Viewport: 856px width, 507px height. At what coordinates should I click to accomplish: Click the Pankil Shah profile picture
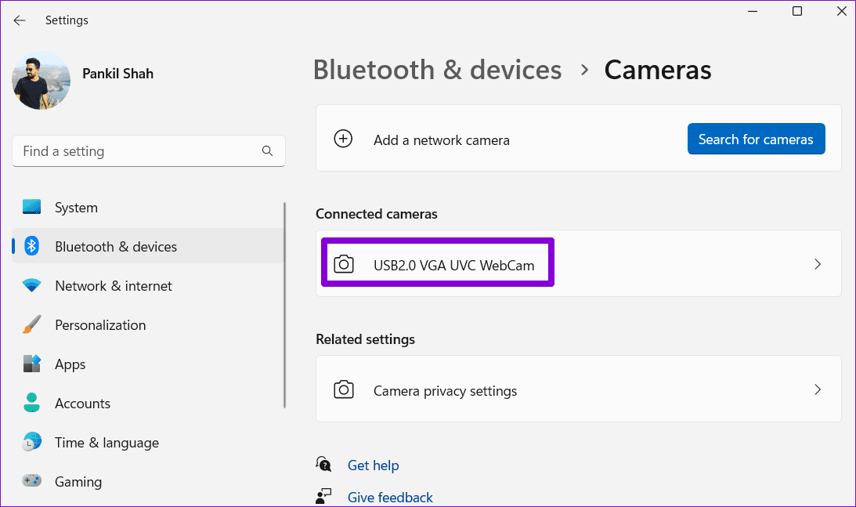click(x=41, y=80)
